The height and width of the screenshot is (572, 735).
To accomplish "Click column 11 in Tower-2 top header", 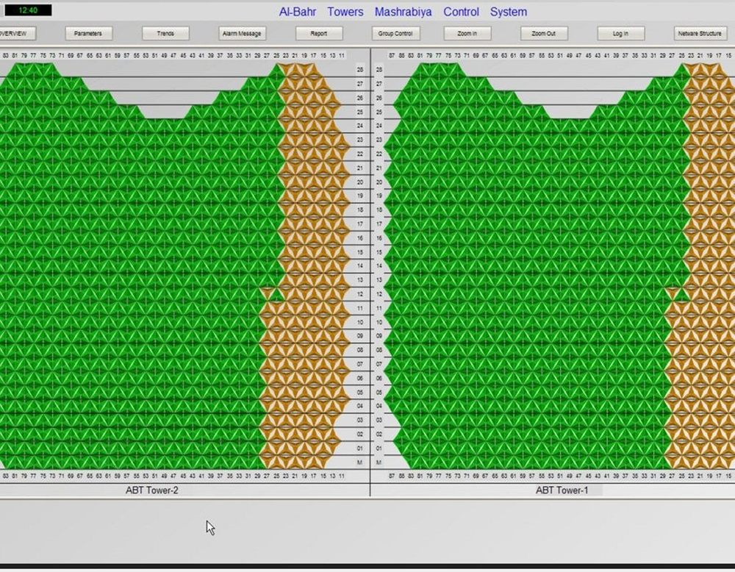I will (x=342, y=55).
